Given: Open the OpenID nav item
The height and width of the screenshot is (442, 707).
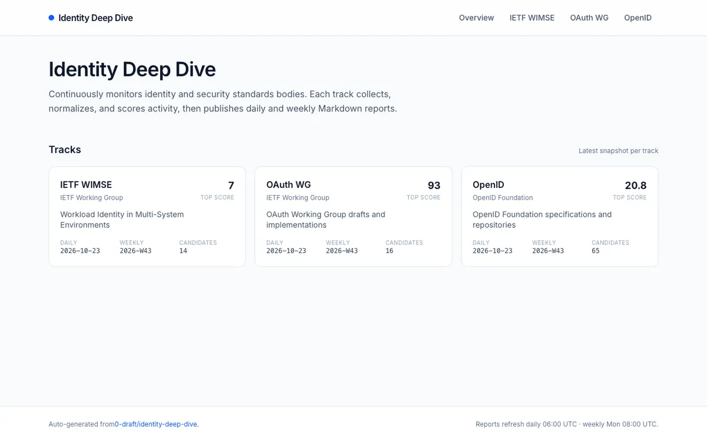Looking at the screenshot, I should pos(638,18).
